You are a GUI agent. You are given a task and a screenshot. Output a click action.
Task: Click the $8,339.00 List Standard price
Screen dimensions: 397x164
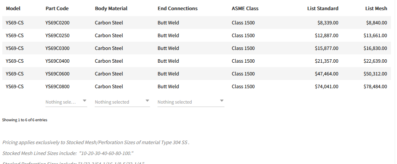(x=328, y=23)
